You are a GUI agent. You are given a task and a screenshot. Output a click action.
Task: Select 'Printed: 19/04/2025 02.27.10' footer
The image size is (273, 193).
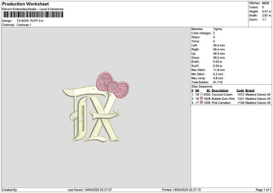pyautogui.click(x=181, y=190)
